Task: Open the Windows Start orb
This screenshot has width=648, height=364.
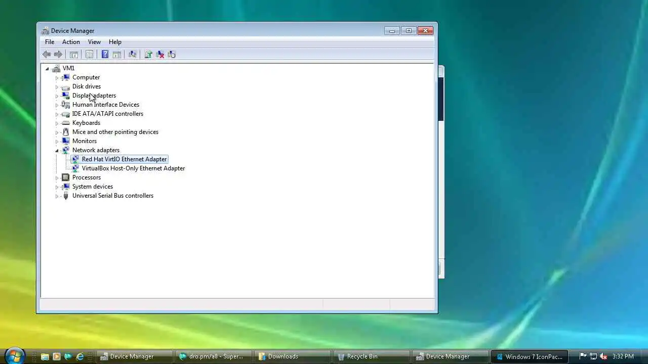Action: [14, 356]
